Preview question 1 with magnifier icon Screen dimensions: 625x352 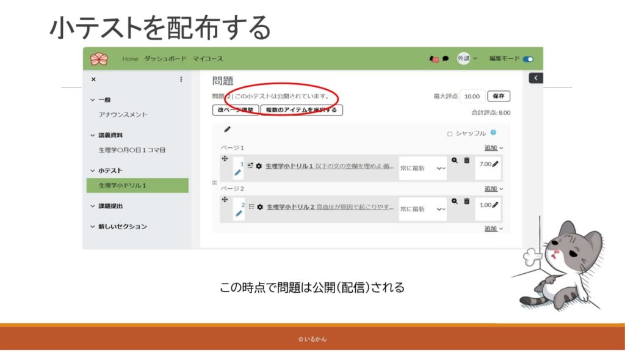454,160
